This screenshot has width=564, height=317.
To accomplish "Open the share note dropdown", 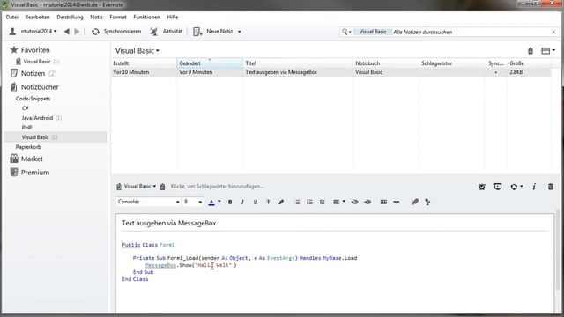I will tap(516, 187).
